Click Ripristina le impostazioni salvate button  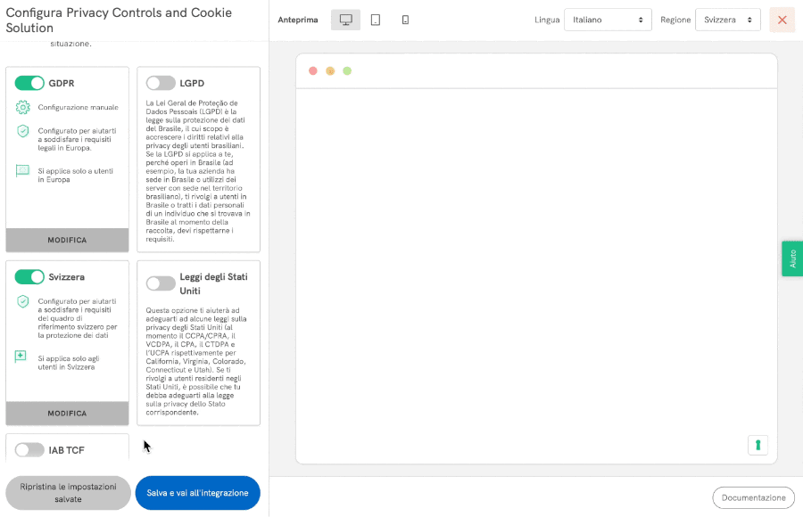click(x=69, y=493)
